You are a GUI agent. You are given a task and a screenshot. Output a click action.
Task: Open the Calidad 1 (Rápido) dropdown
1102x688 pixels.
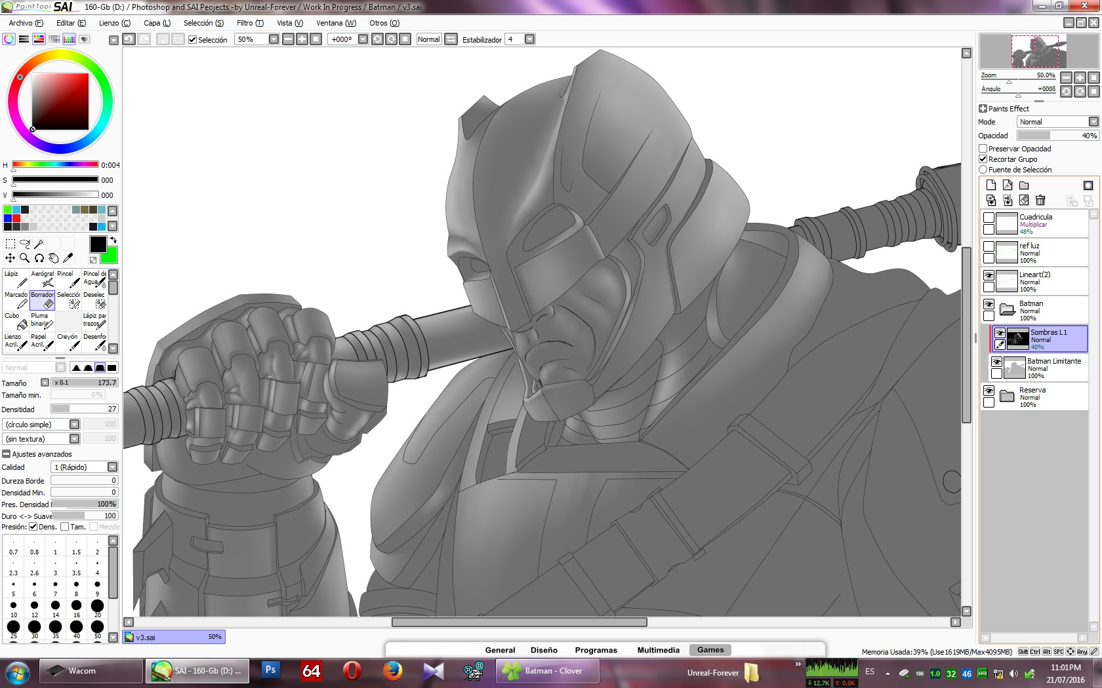[x=85, y=467]
